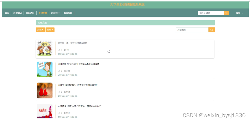Focus the keyword input in the top nav bar
The height and width of the screenshot is (121, 250).
coord(211,13)
